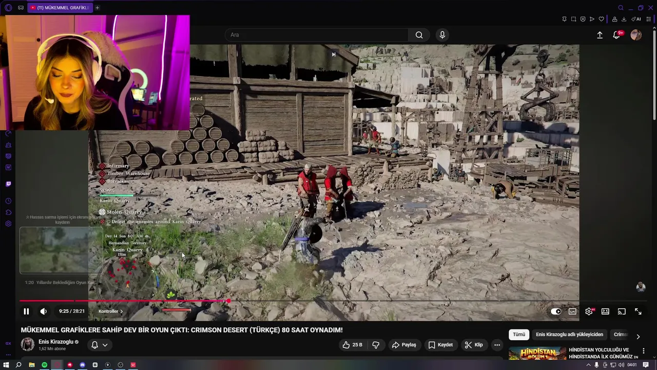The height and width of the screenshot is (370, 657).
Task: Open Discord from the taskbar
Action: click(x=83, y=365)
